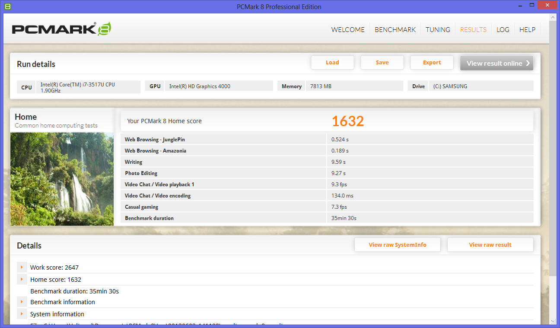
Task: Click the Run details heading
Action: pyautogui.click(x=36, y=64)
